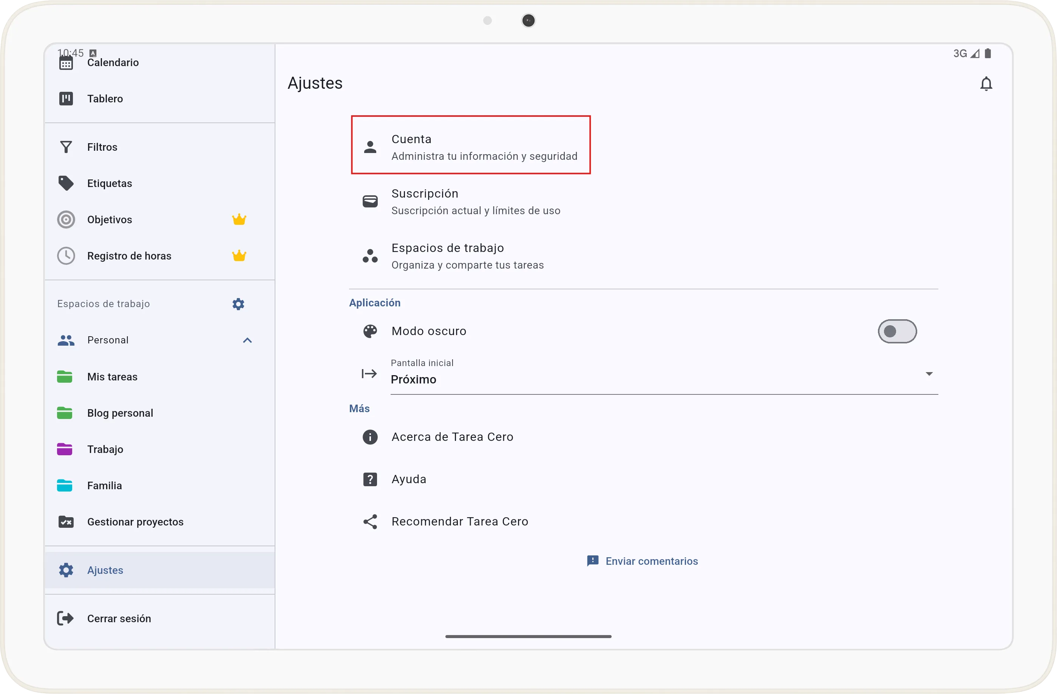Select Calendario in the sidebar
The image size is (1057, 694).
112,63
